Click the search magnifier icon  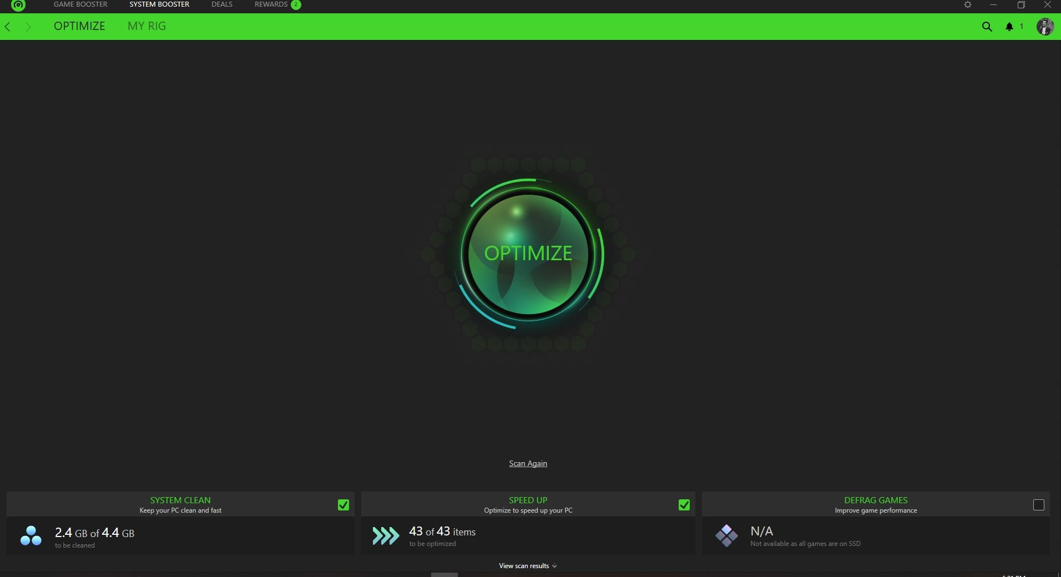987,27
